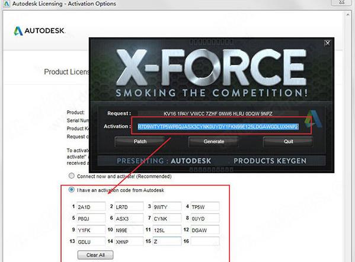The height and width of the screenshot is (262, 355).
Task: Click activation code field 9 containing Y1FK
Action: pyautogui.click(x=91, y=230)
